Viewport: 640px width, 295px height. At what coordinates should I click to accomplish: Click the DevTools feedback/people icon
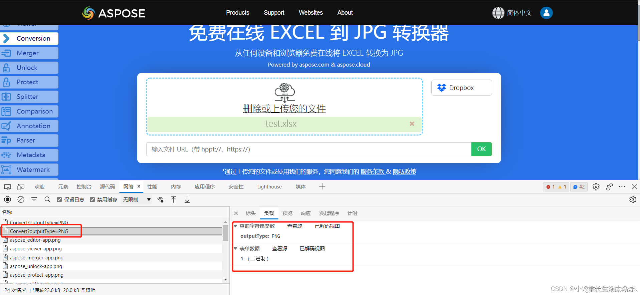pyautogui.click(x=609, y=187)
